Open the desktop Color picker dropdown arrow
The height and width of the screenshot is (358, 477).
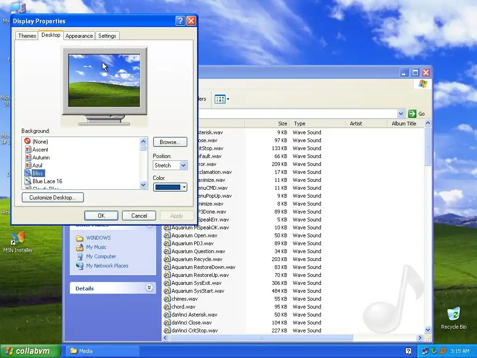(184, 187)
